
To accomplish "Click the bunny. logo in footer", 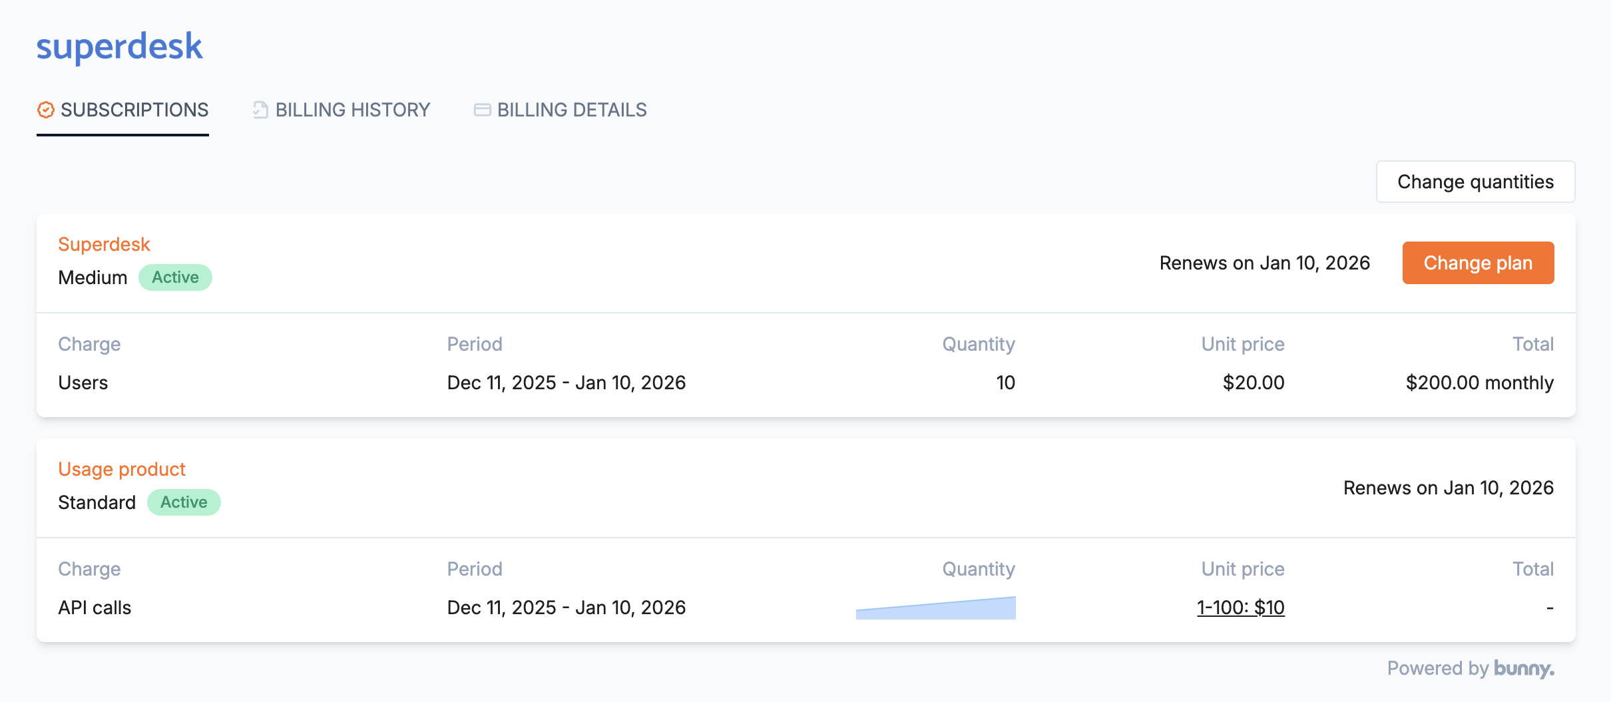I will point(1524,668).
